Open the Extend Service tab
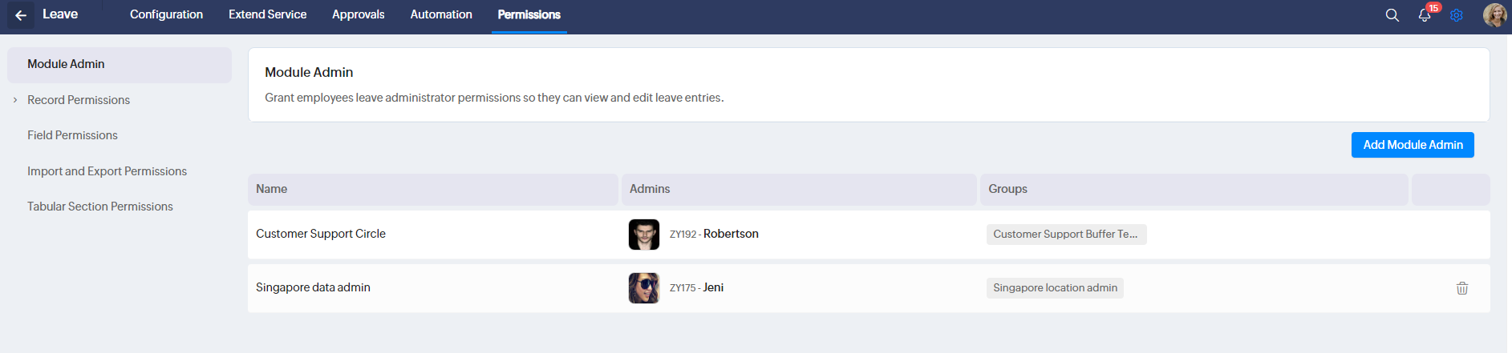Screen dimensions: 1512x353 coord(267,14)
